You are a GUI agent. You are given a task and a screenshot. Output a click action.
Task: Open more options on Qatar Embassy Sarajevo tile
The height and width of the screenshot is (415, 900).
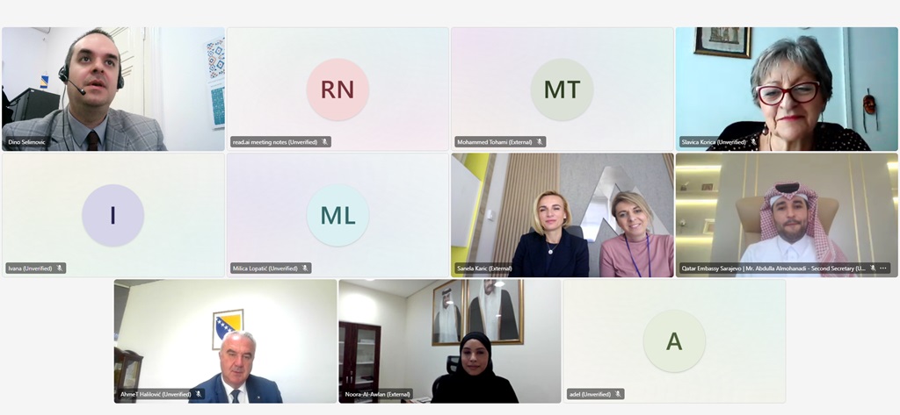pyautogui.click(x=882, y=268)
